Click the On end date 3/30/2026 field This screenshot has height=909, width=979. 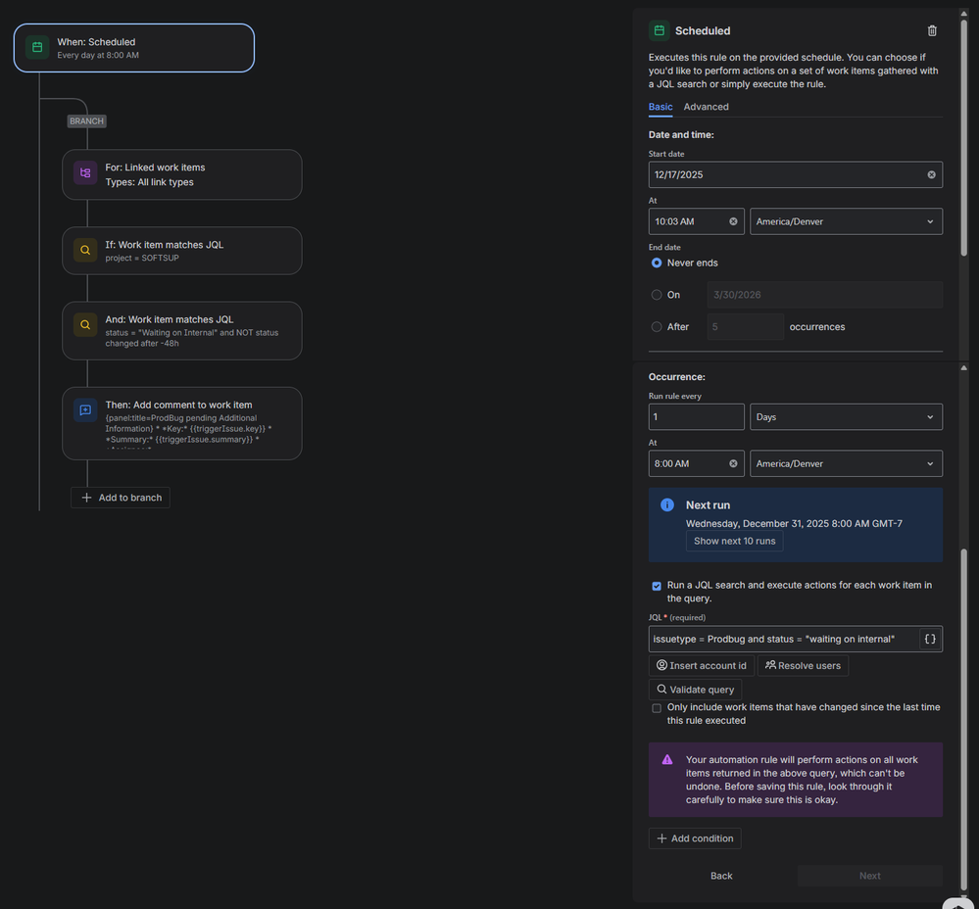(825, 295)
